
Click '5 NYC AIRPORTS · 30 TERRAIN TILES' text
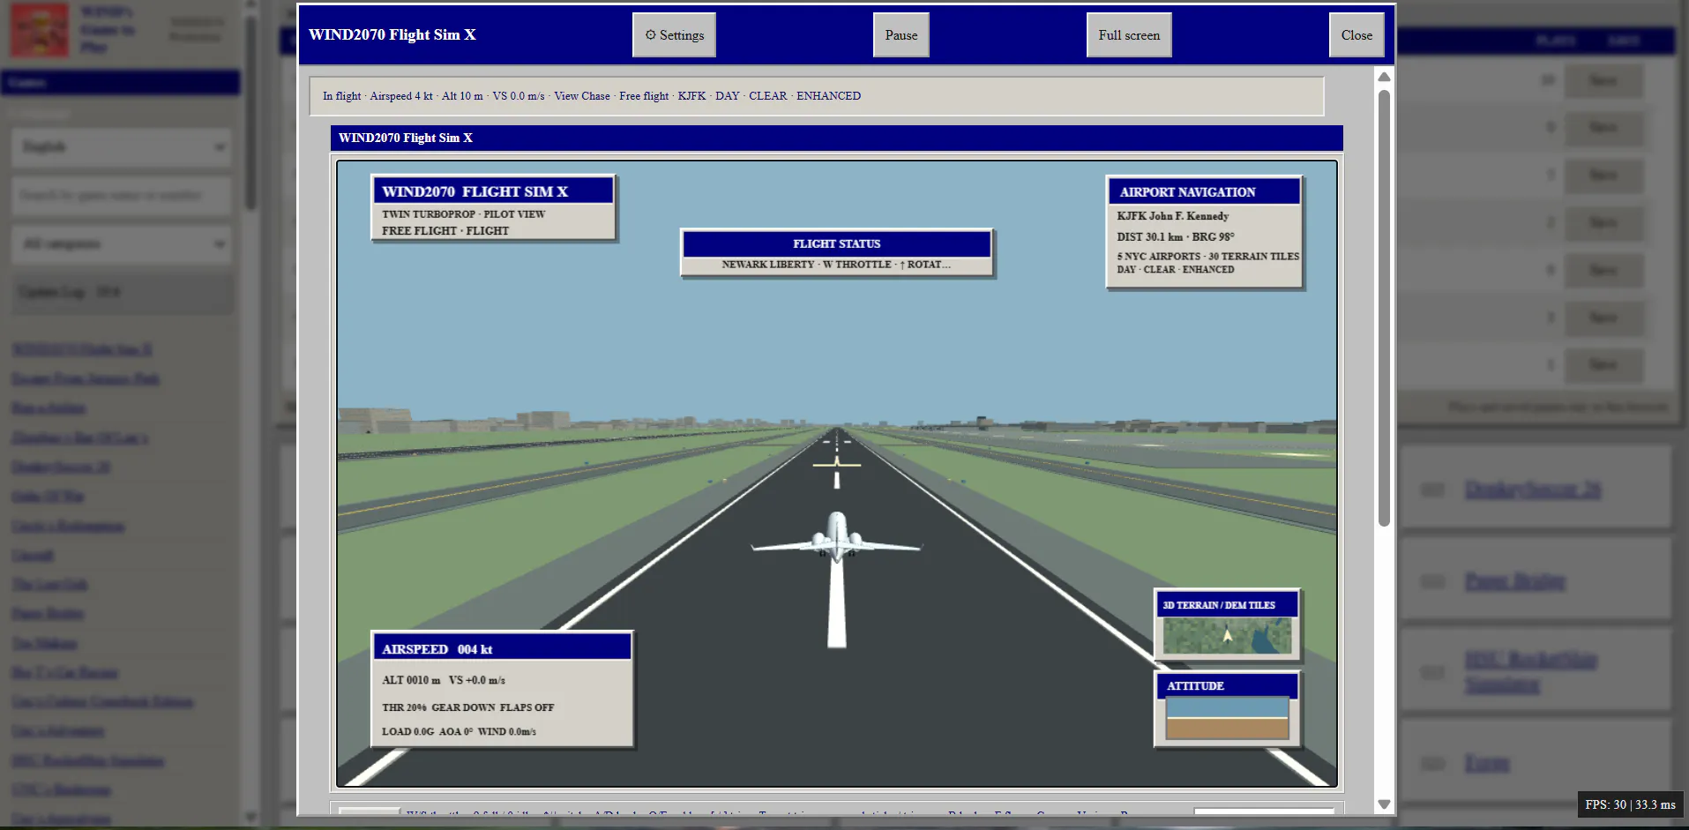click(1207, 257)
